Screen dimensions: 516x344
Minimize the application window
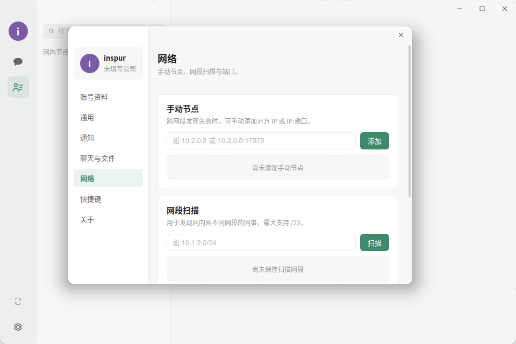[x=460, y=9]
